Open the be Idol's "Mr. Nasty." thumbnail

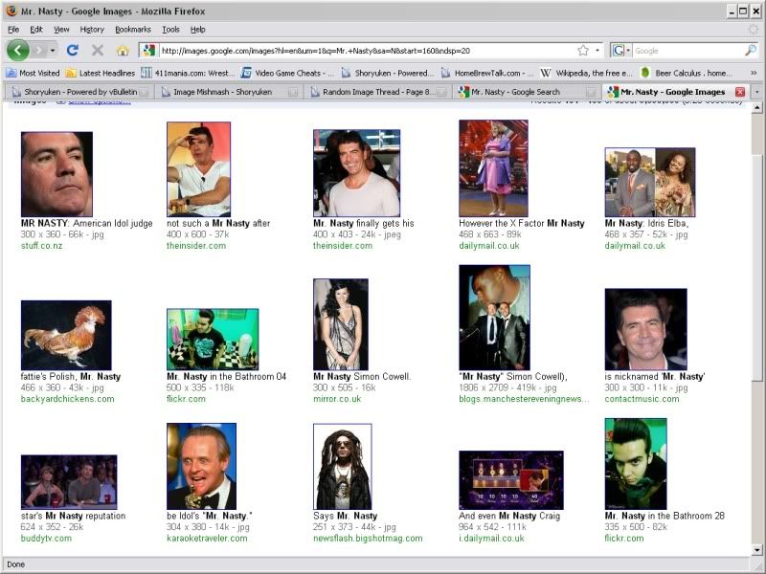[x=201, y=466]
